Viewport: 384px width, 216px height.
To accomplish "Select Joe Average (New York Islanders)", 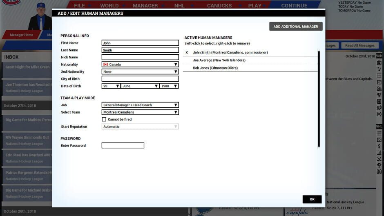I will tap(250, 60).
